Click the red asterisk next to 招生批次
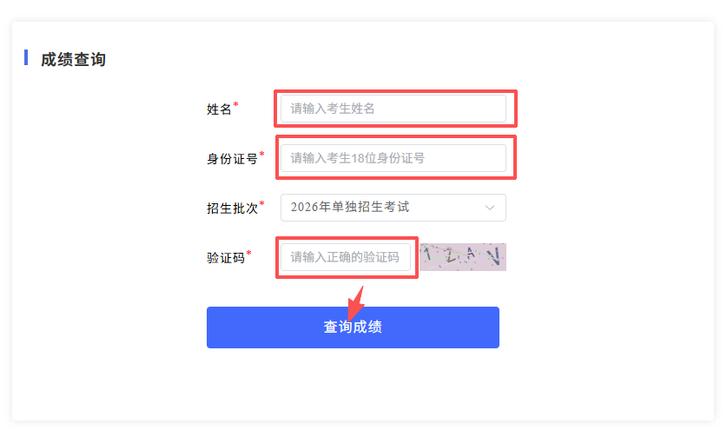This screenshot has width=727, height=430. [x=261, y=203]
